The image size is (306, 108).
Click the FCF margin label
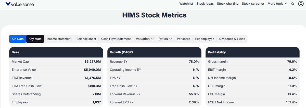[216, 94]
